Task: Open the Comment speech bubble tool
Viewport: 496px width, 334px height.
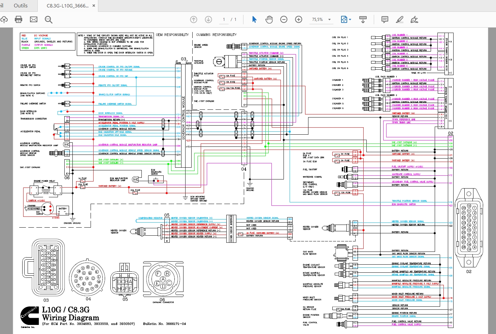Action: tap(384, 19)
